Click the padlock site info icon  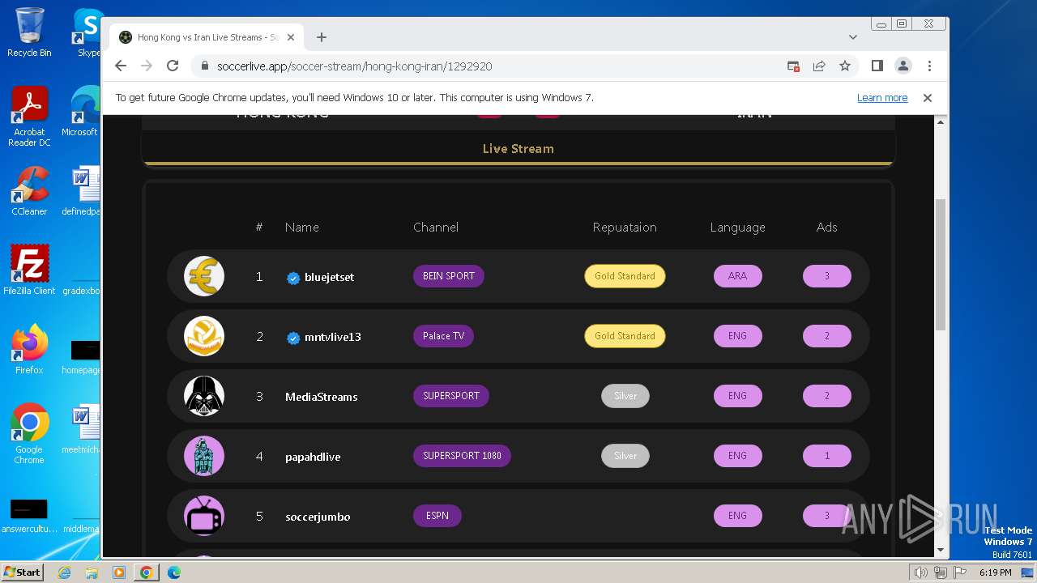205,66
